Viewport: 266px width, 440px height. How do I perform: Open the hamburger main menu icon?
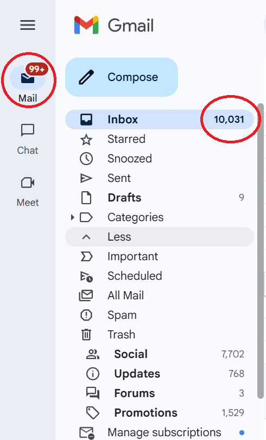point(28,25)
